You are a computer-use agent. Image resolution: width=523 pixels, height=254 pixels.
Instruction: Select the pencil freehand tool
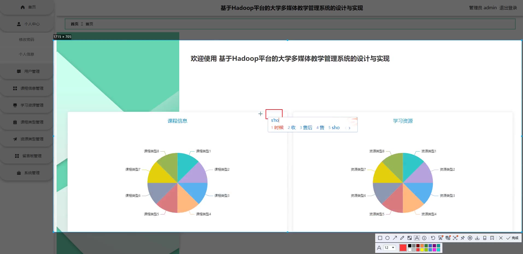tap(402, 238)
